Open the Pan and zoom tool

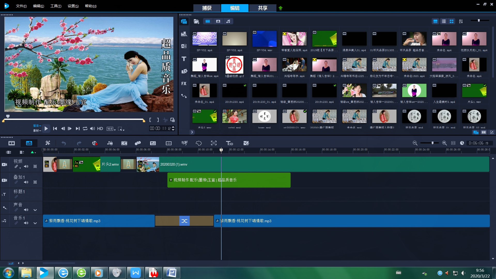[x=214, y=143]
